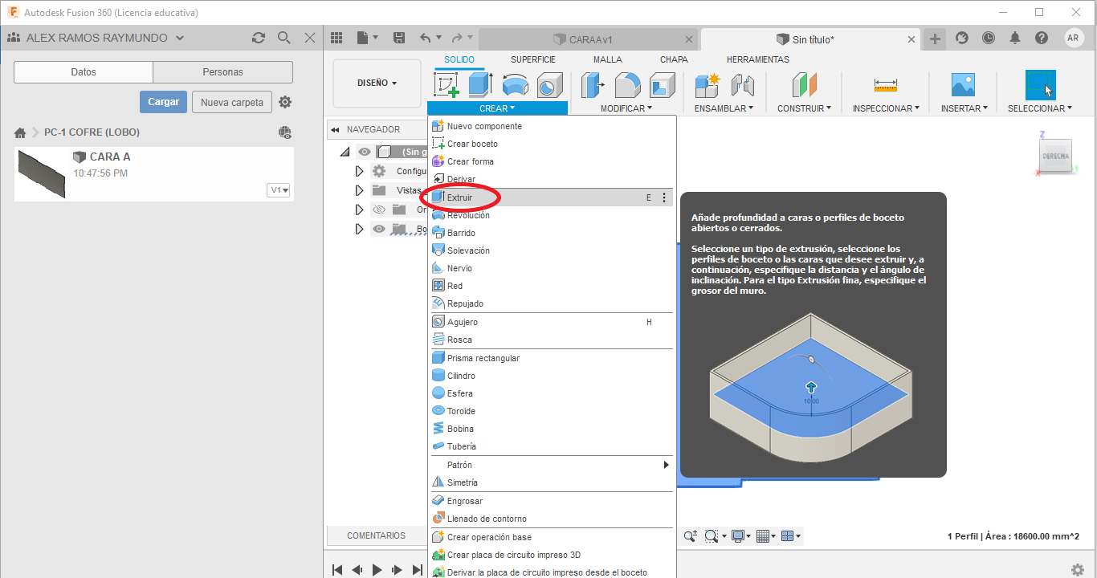Open the Help question mark icon
Image resolution: width=1097 pixels, height=578 pixels.
1042,38
